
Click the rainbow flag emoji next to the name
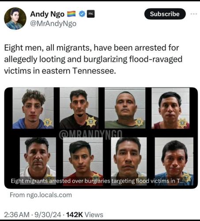pyautogui.click(x=72, y=14)
